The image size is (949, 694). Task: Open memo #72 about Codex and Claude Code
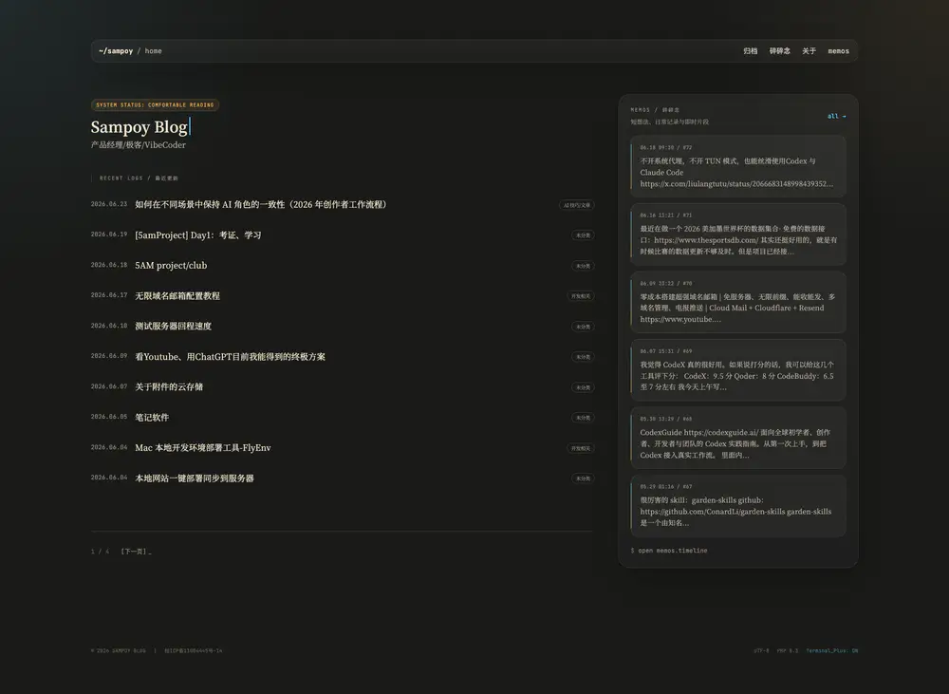pos(737,166)
